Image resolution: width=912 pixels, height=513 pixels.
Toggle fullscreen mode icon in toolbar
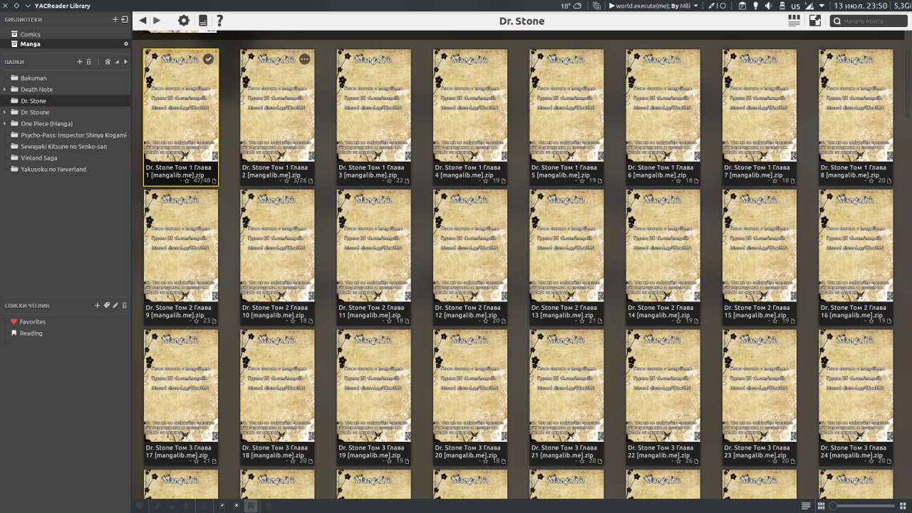coord(815,21)
